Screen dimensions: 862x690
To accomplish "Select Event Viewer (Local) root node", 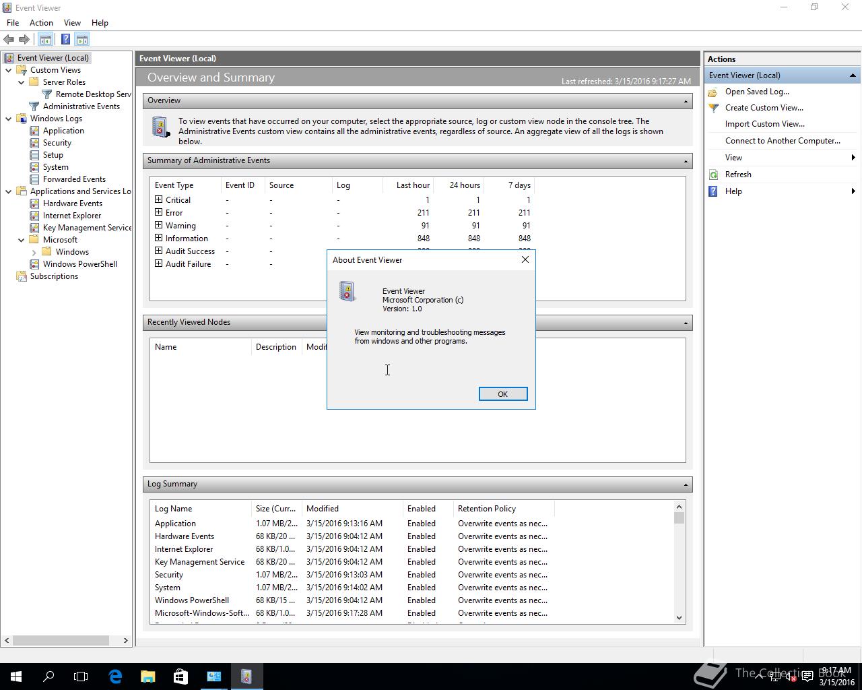I will (x=53, y=58).
